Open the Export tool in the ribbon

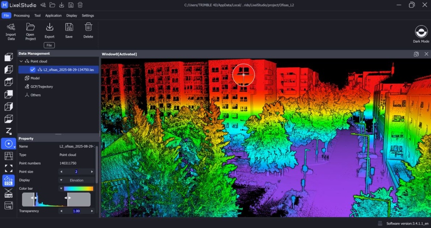50,30
